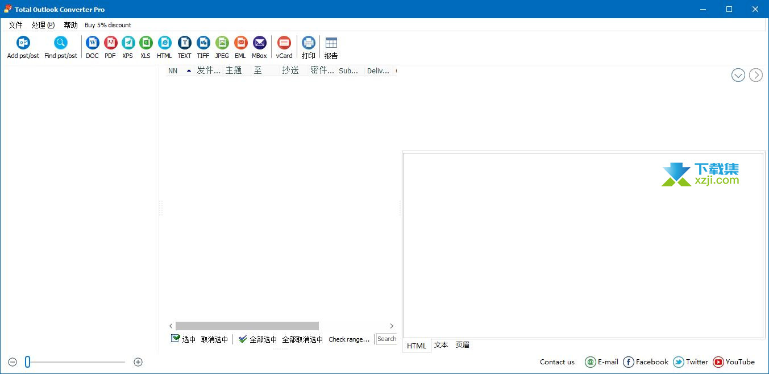Click the Add pst/ost toolbar icon

(23, 47)
